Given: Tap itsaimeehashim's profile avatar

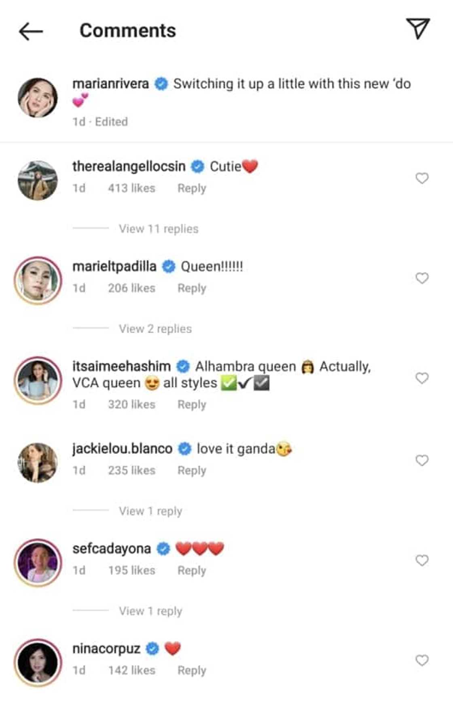Looking at the screenshot, I should 38,380.
